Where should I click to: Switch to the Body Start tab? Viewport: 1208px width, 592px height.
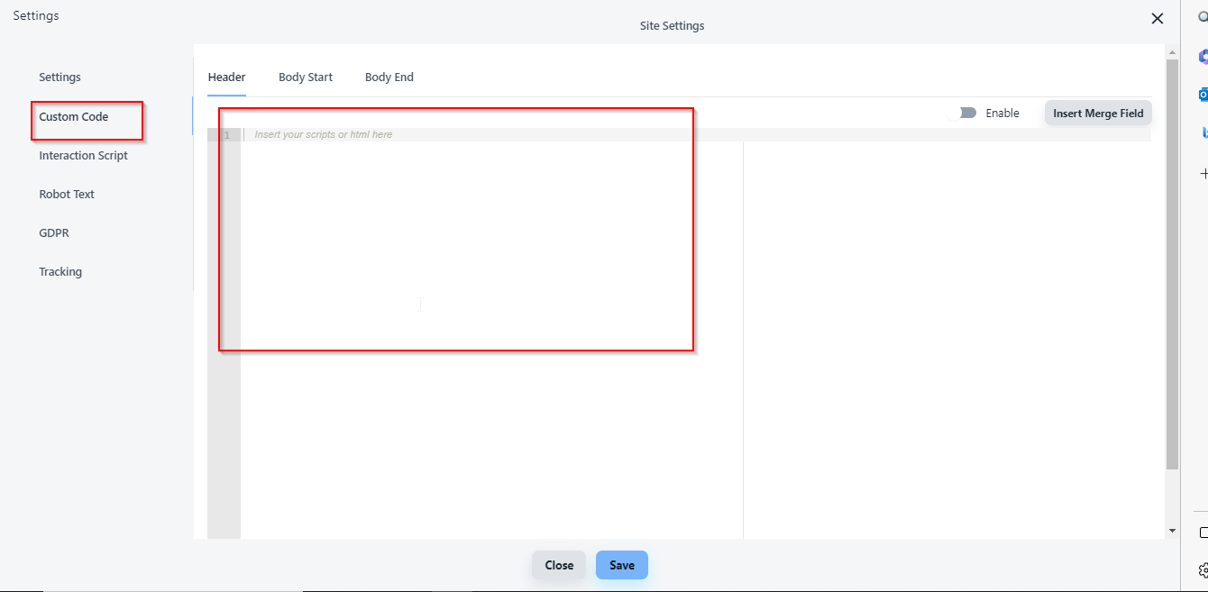click(306, 77)
